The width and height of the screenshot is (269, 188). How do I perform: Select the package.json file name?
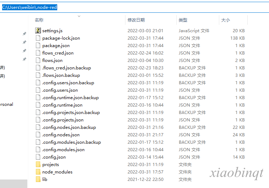pyautogui.click(x=56, y=46)
